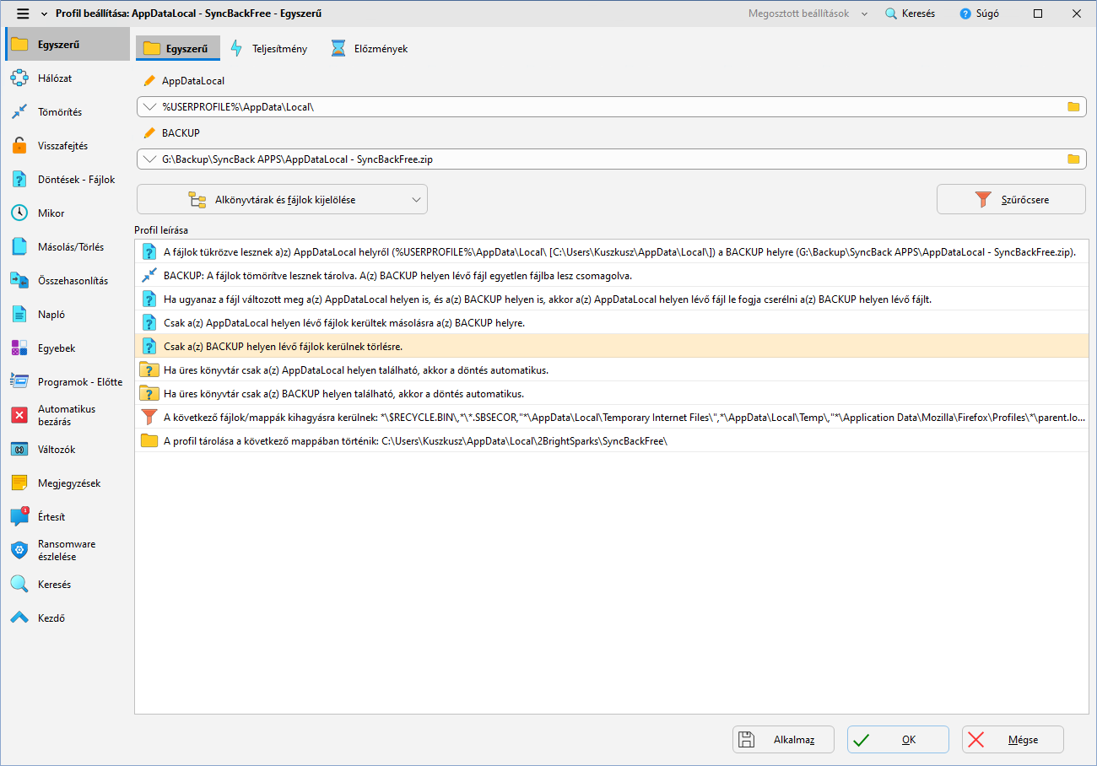Switch to Kezdő mode in sidebar

pos(68,618)
